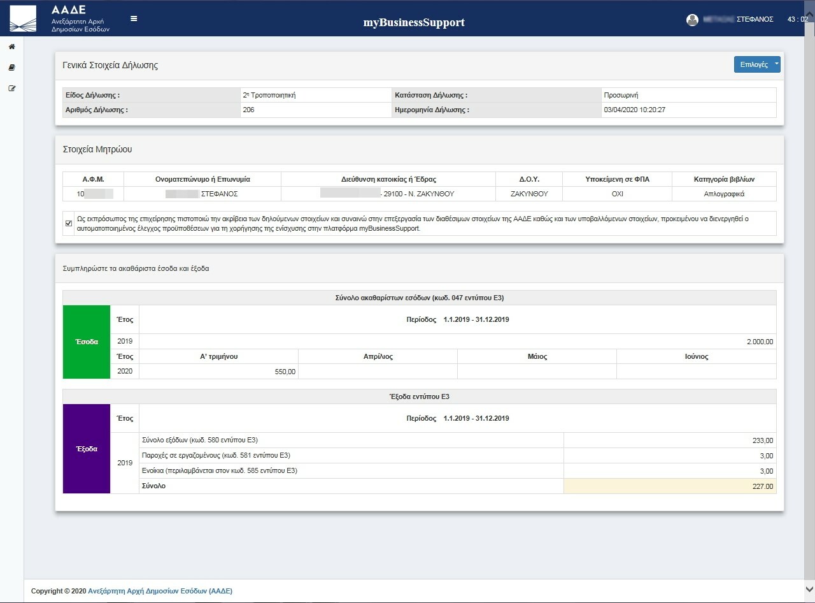Toggle the hamburger menu in the top bar
Screen dimensions: 815x603
(133, 18)
